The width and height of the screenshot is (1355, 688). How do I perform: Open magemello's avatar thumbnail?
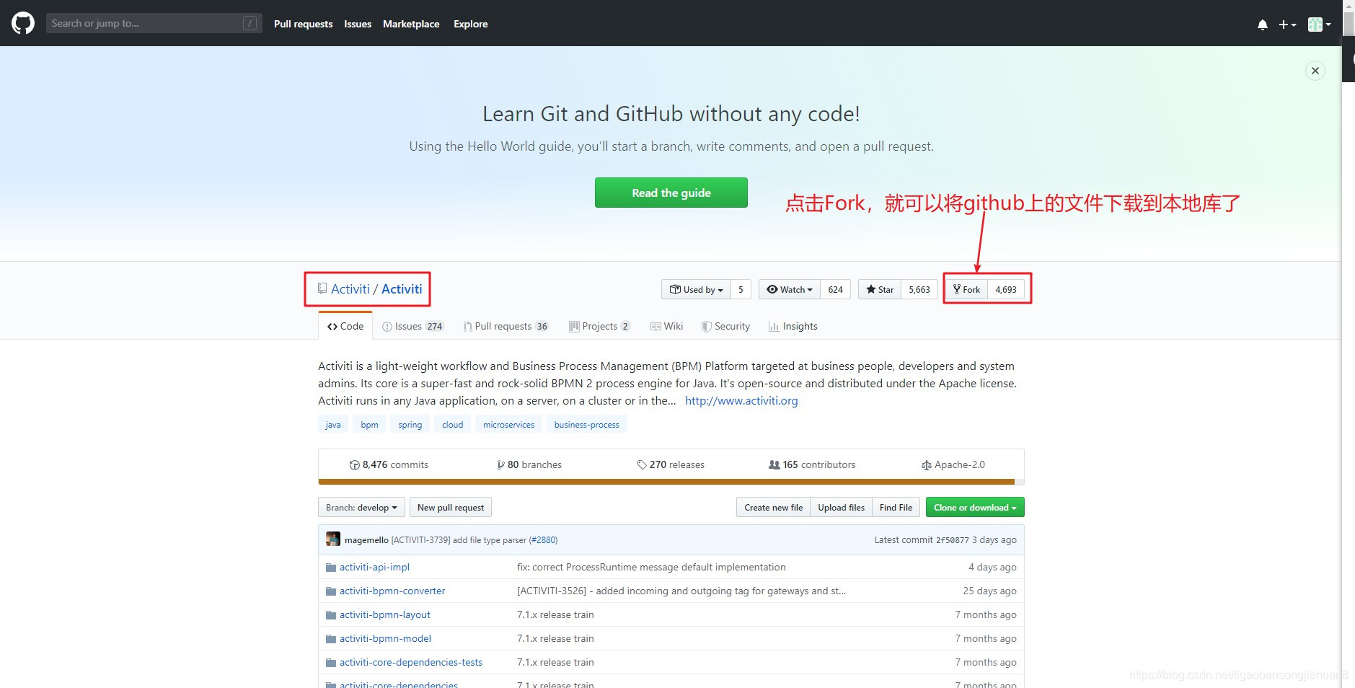[x=333, y=539]
